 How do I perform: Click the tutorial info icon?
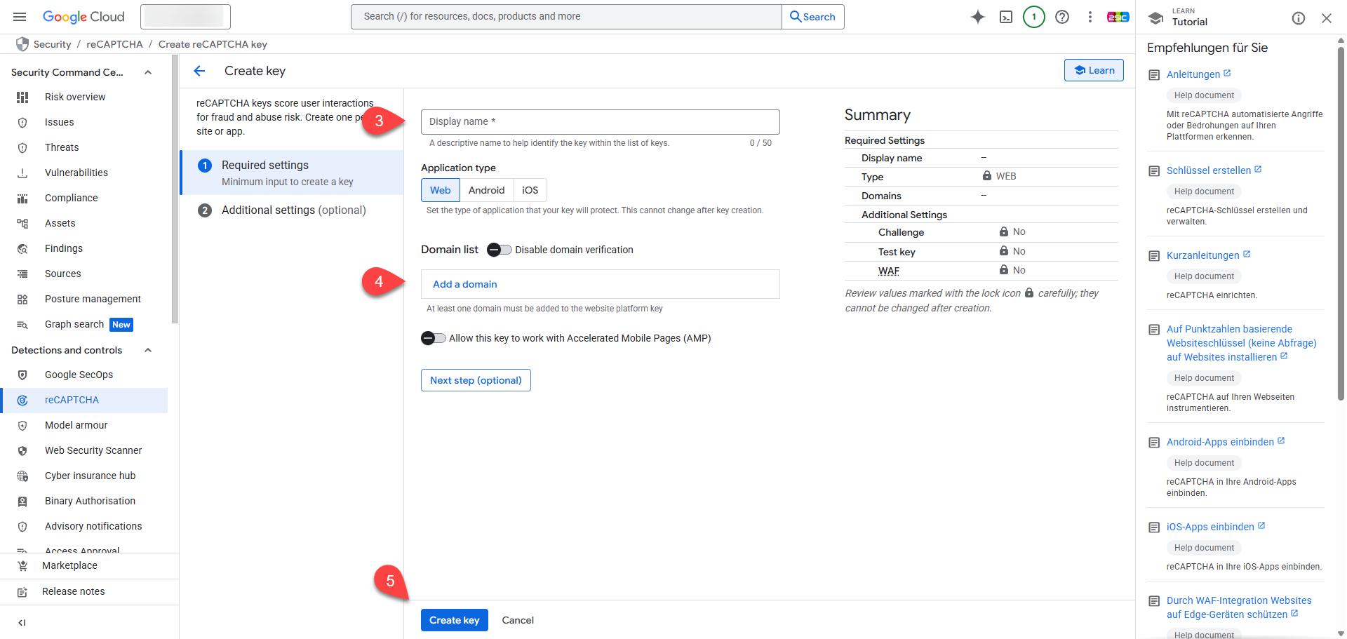coord(1298,18)
